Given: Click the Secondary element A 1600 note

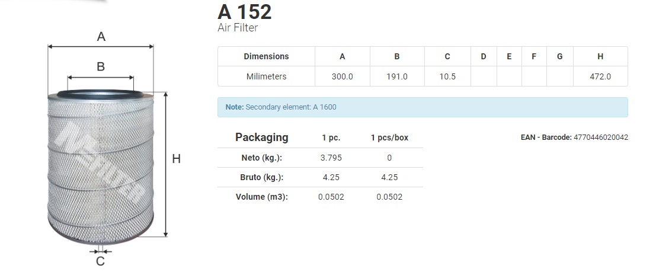Looking at the screenshot, I should click(281, 107).
